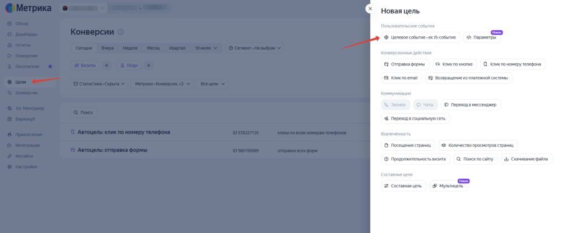Screen dimensions: 573x233
Task: Choose Клик по номеру телефона goal type
Action: (x=513, y=64)
